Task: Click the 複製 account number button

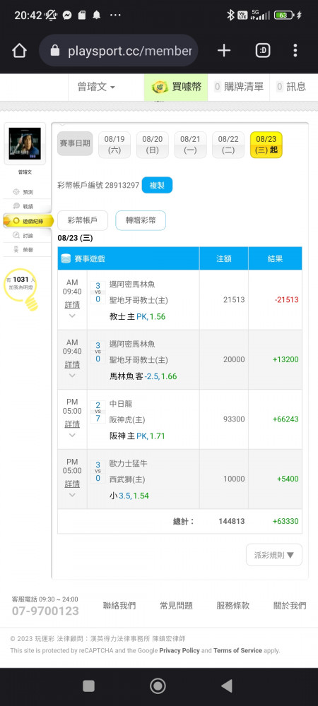Action: (x=157, y=185)
